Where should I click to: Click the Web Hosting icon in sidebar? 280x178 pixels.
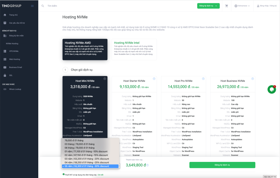click(5, 59)
